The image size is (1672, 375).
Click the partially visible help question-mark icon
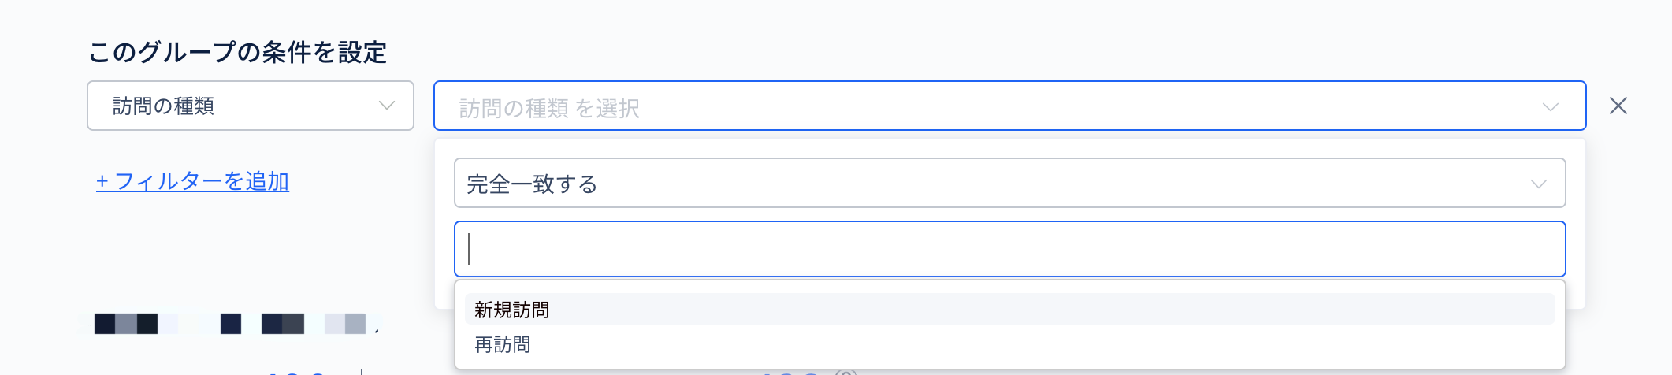[x=845, y=372]
